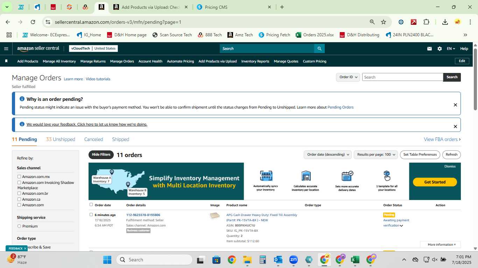
Task: Close the Feedback tab at bottom left
Action: pos(25,248)
